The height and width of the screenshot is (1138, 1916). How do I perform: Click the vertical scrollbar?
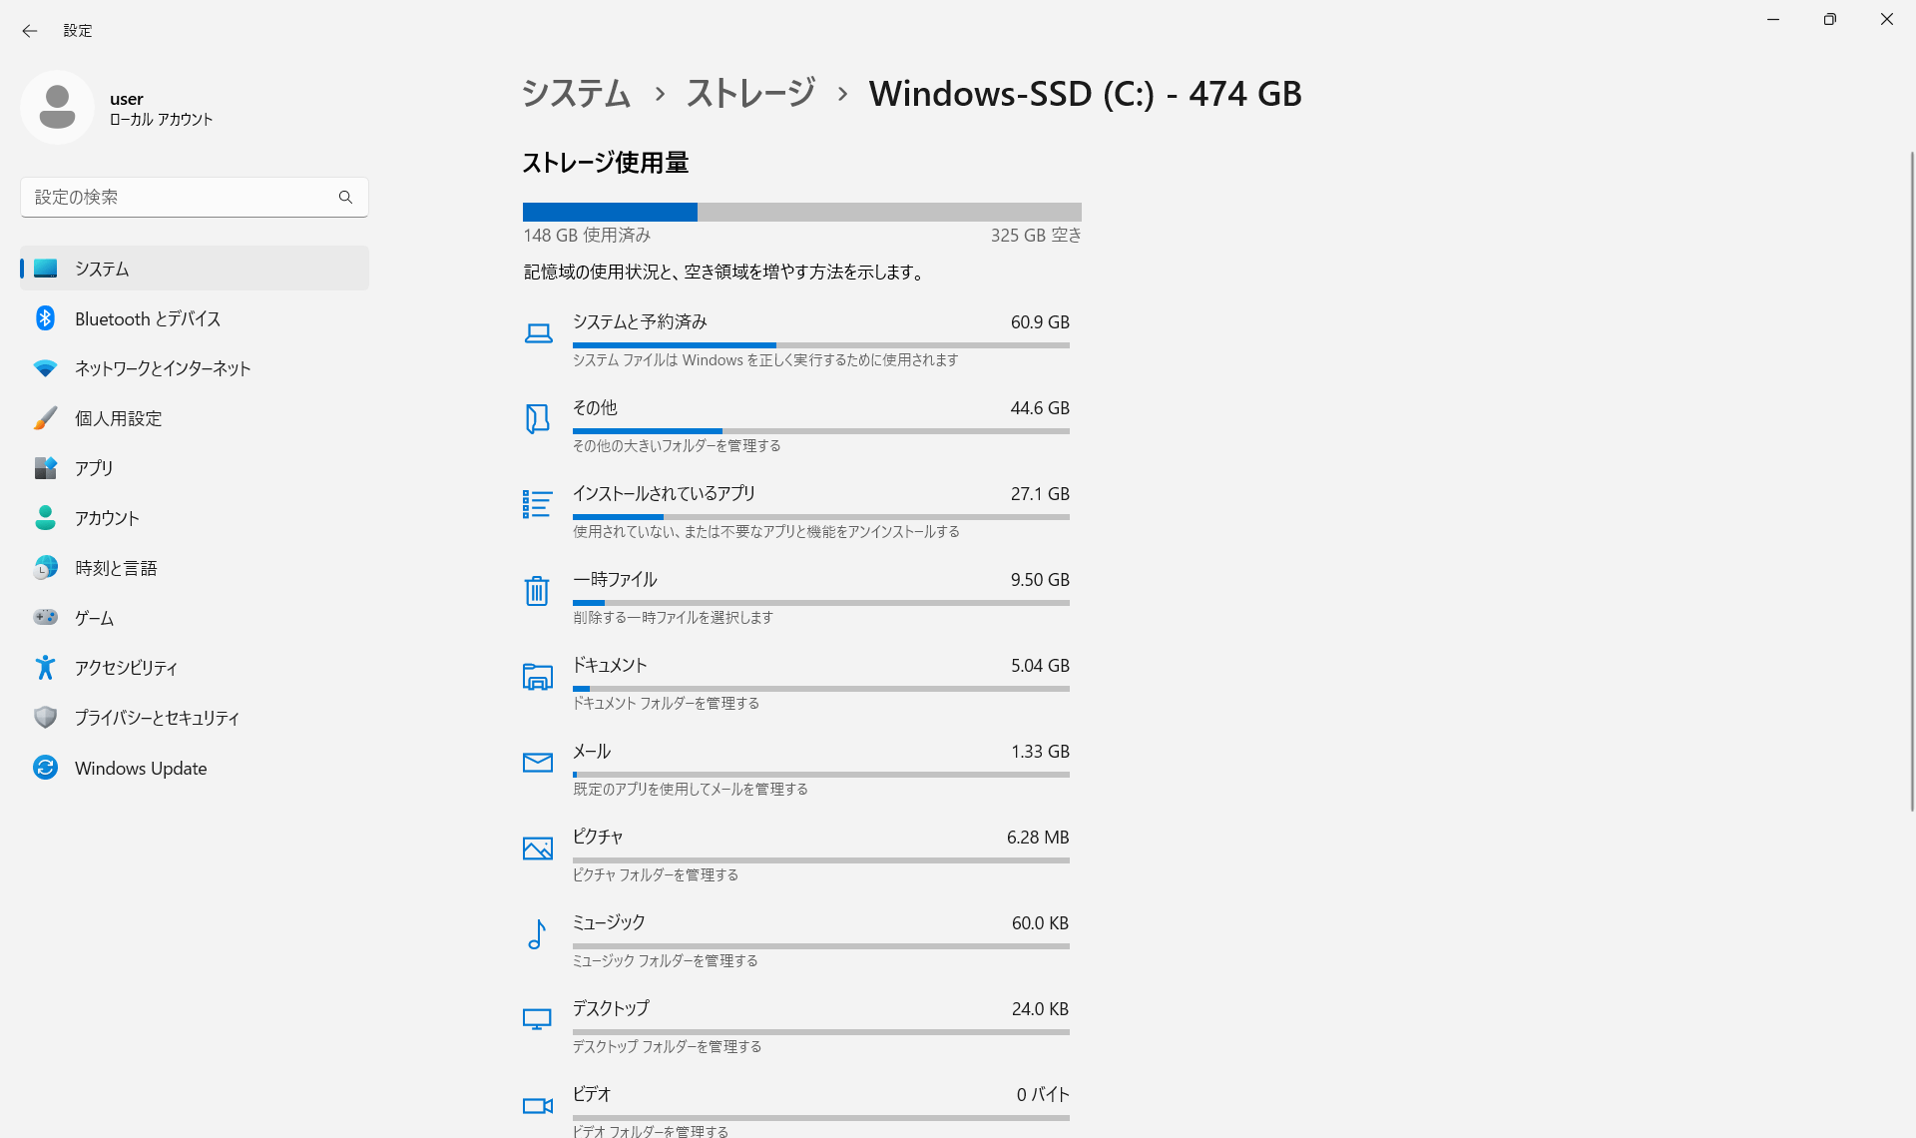[x=1911, y=479]
